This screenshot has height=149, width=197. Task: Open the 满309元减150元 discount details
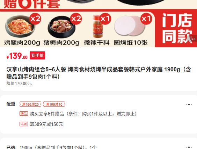coord(46,124)
